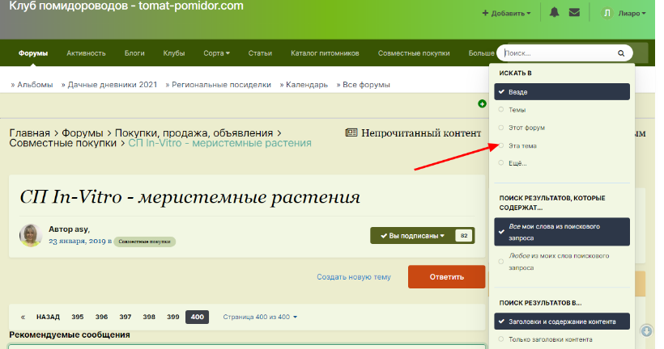Click 'Создать новую тему' link
The width and height of the screenshot is (664, 349).
point(354,276)
